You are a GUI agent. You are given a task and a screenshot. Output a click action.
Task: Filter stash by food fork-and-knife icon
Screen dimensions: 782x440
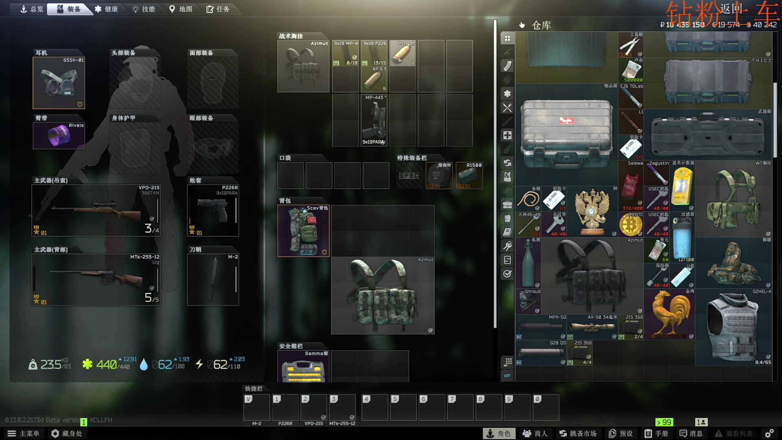click(507, 108)
